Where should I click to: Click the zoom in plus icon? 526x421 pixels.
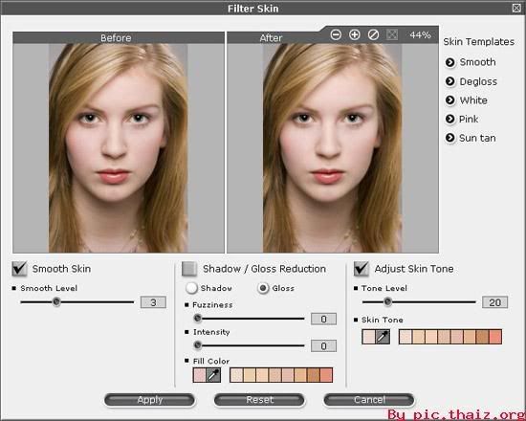coord(354,34)
